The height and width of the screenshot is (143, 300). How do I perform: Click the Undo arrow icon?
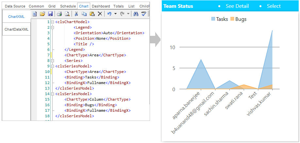point(109,14)
